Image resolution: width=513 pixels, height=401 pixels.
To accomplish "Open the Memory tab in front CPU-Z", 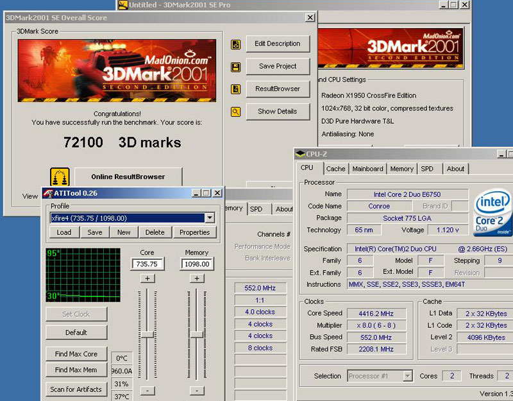I will (402, 169).
